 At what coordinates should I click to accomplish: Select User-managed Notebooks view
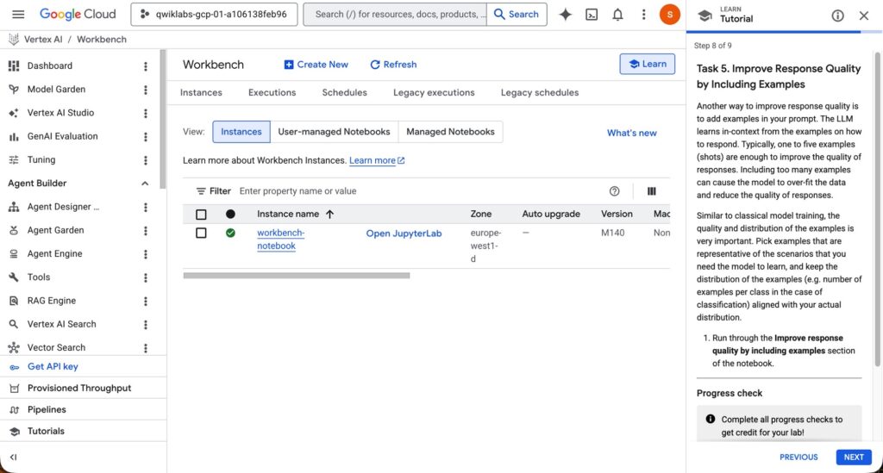point(334,132)
